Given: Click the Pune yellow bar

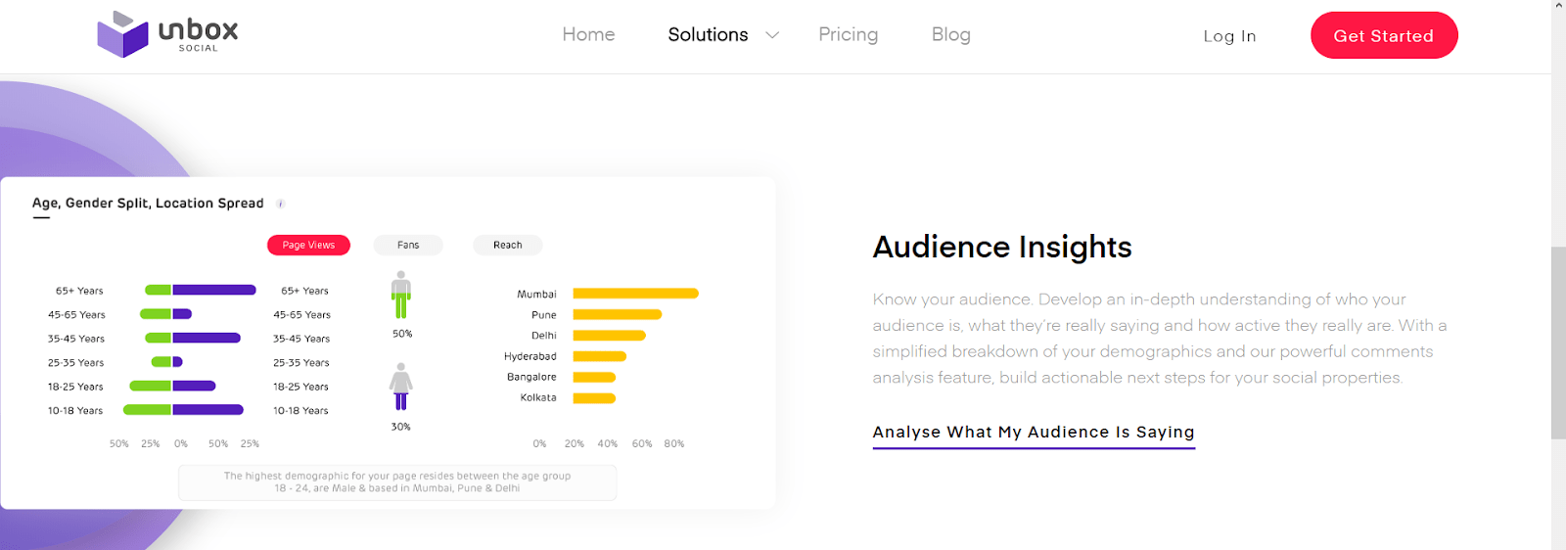Looking at the screenshot, I should (x=618, y=315).
